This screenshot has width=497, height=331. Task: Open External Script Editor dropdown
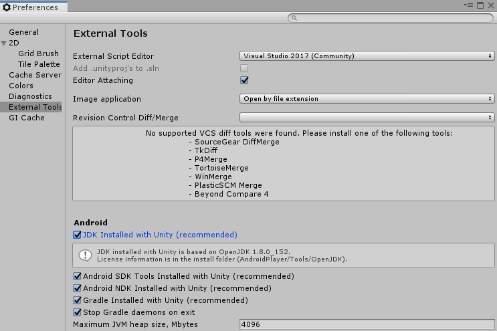coord(367,56)
